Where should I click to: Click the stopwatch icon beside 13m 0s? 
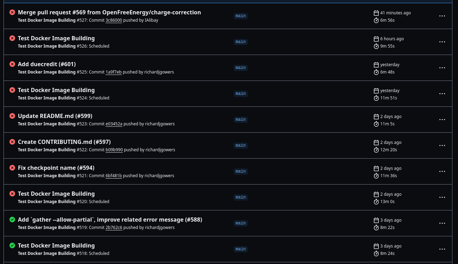tap(376, 202)
